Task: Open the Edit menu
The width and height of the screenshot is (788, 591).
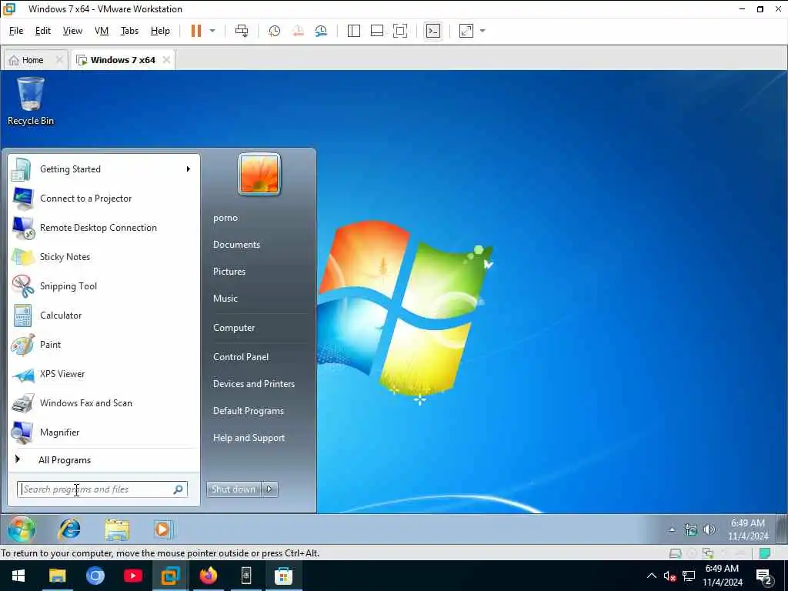Action: (x=43, y=31)
